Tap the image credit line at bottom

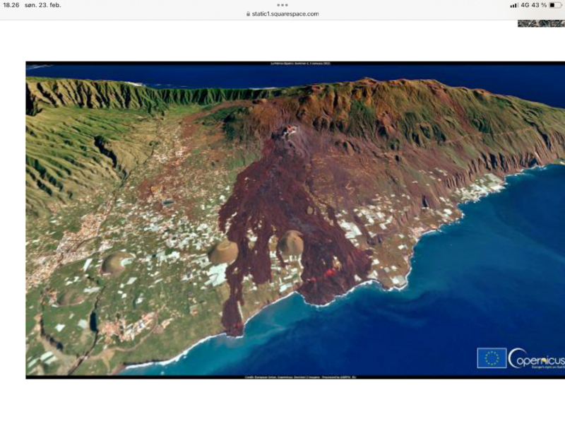300,377
